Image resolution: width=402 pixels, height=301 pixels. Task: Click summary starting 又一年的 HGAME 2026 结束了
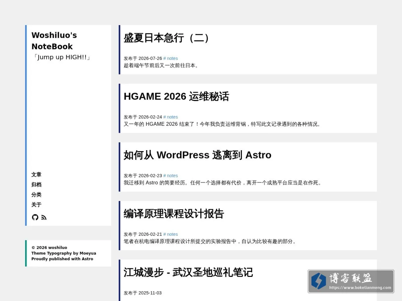click(x=223, y=124)
